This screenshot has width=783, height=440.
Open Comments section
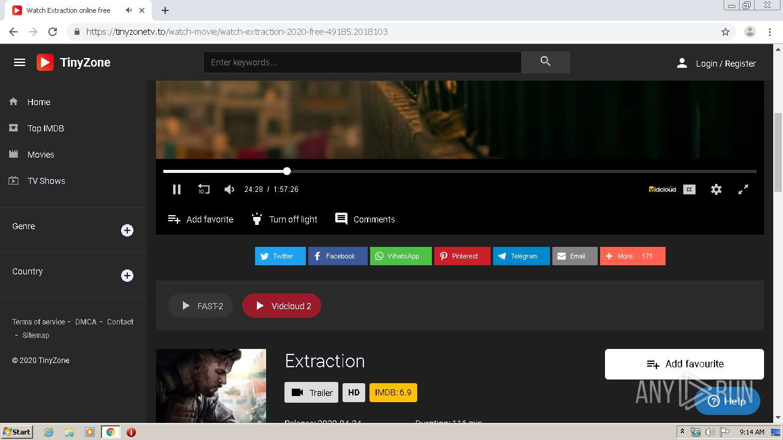[x=365, y=219]
